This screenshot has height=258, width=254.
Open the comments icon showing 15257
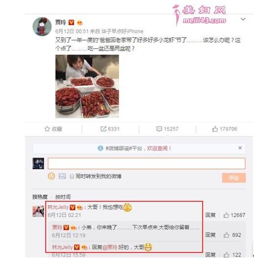[159, 129]
